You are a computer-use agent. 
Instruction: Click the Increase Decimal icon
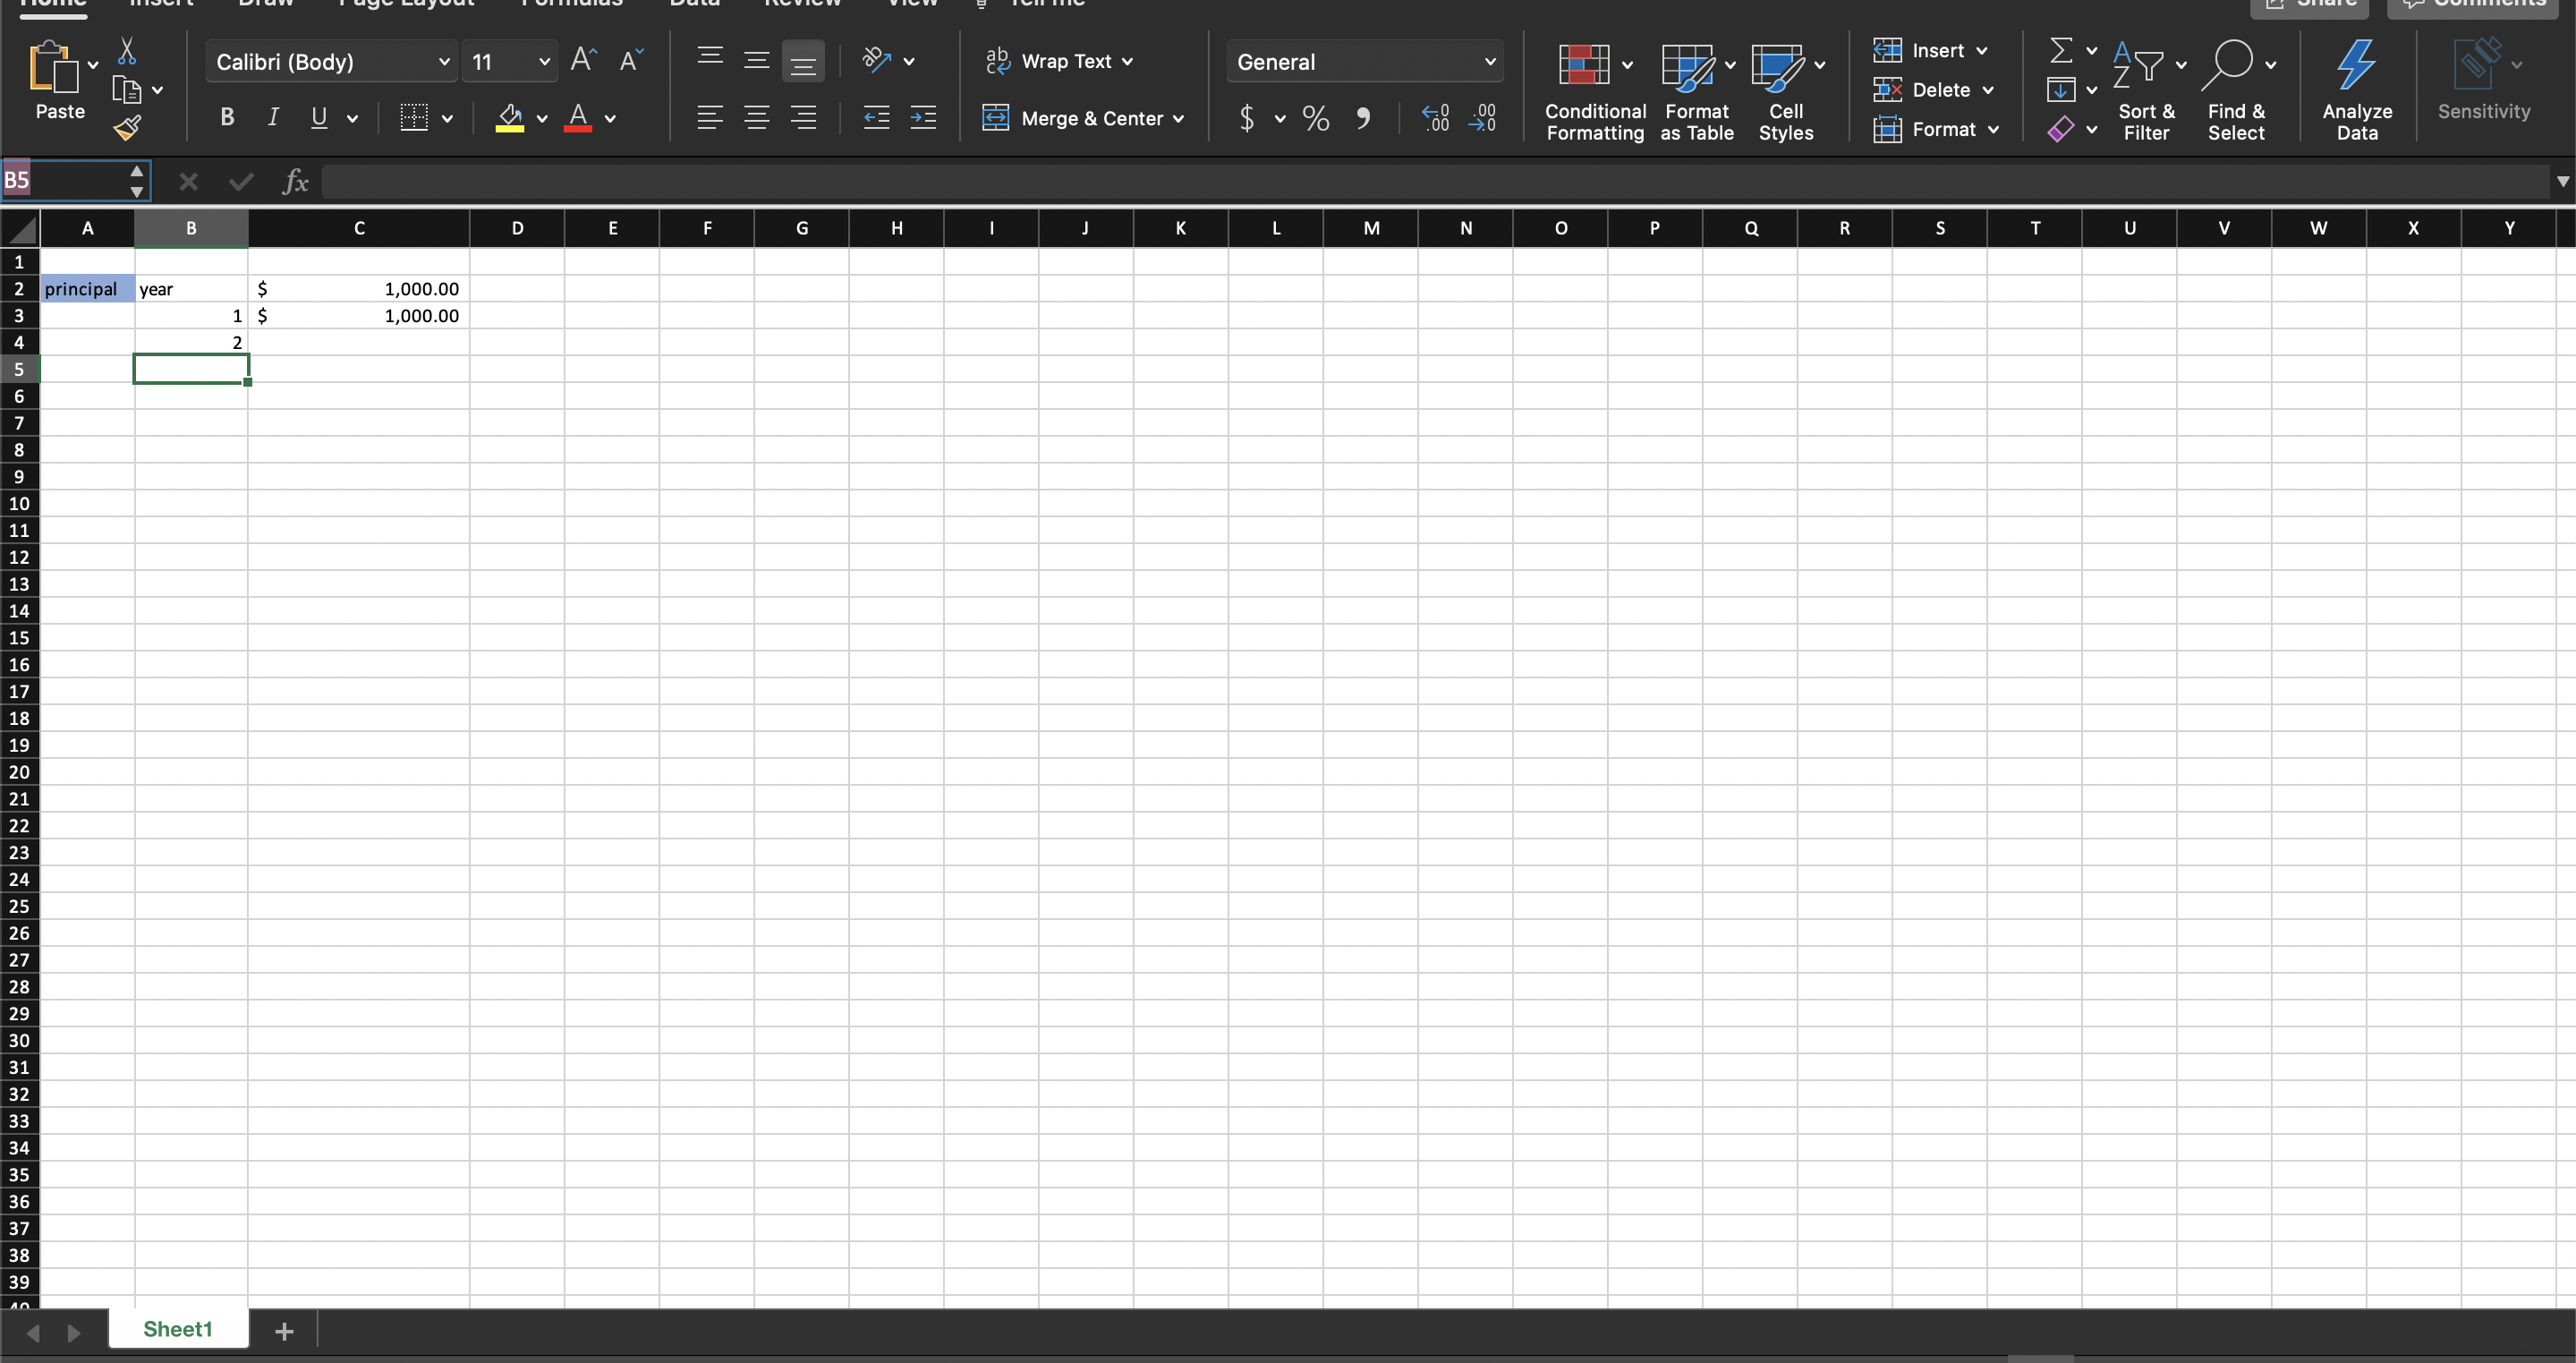(x=1435, y=118)
